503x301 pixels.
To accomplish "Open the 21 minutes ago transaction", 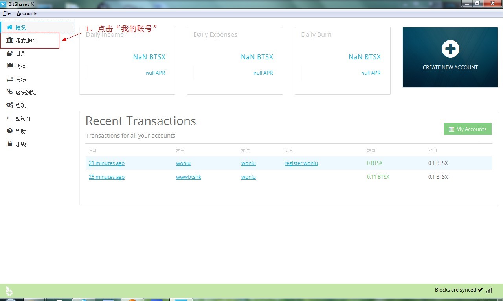I will [x=106, y=163].
